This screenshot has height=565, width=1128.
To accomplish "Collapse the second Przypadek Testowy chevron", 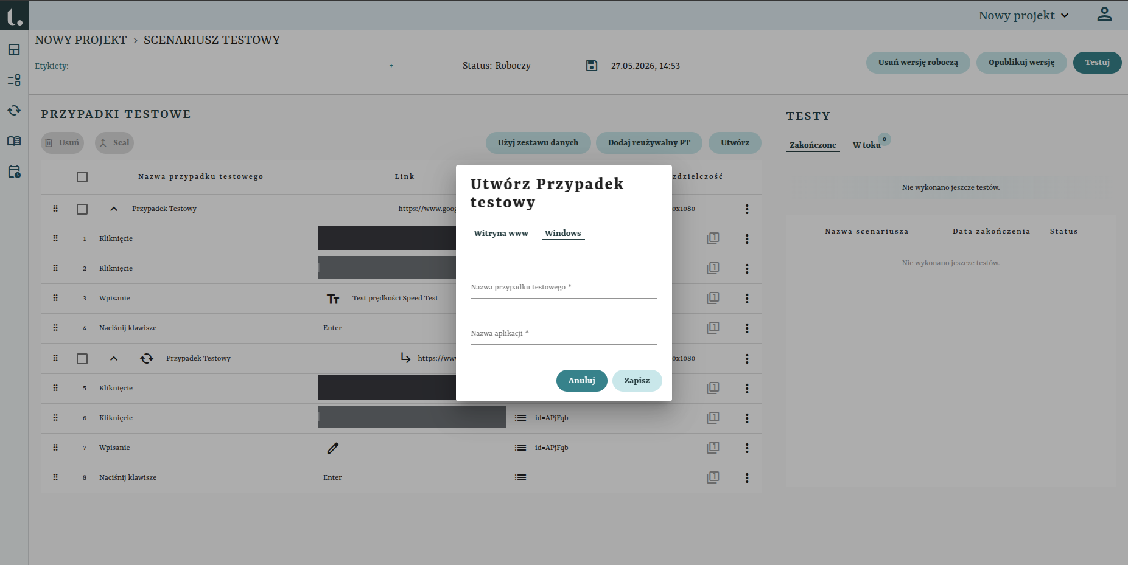I will click(x=113, y=359).
